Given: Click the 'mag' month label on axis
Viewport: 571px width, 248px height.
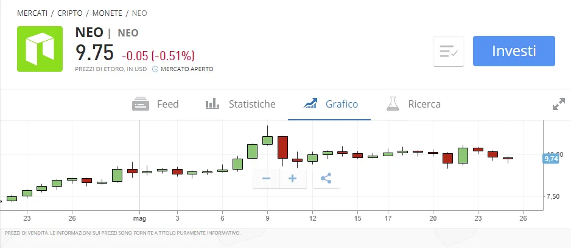Looking at the screenshot, I should (139, 219).
